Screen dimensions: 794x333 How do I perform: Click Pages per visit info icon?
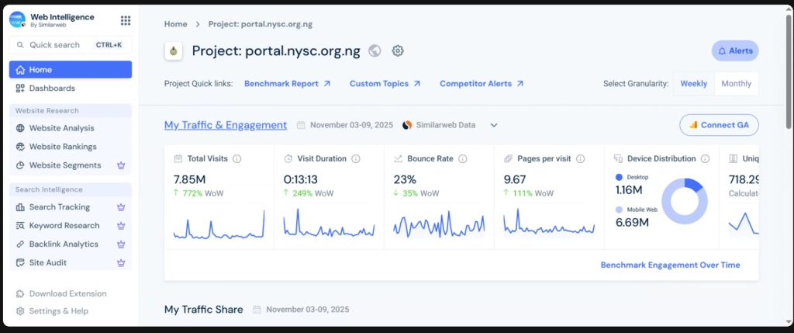click(x=580, y=158)
